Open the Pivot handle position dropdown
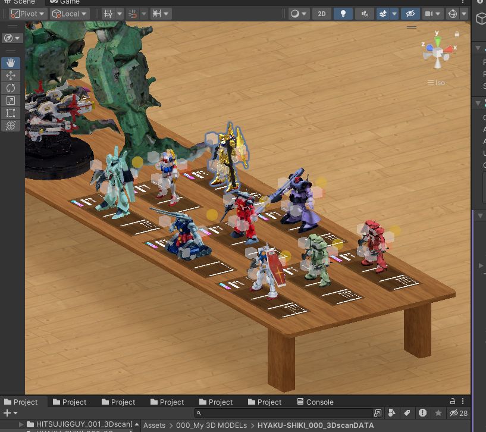Viewport: 486px width, 432px height. (28, 14)
